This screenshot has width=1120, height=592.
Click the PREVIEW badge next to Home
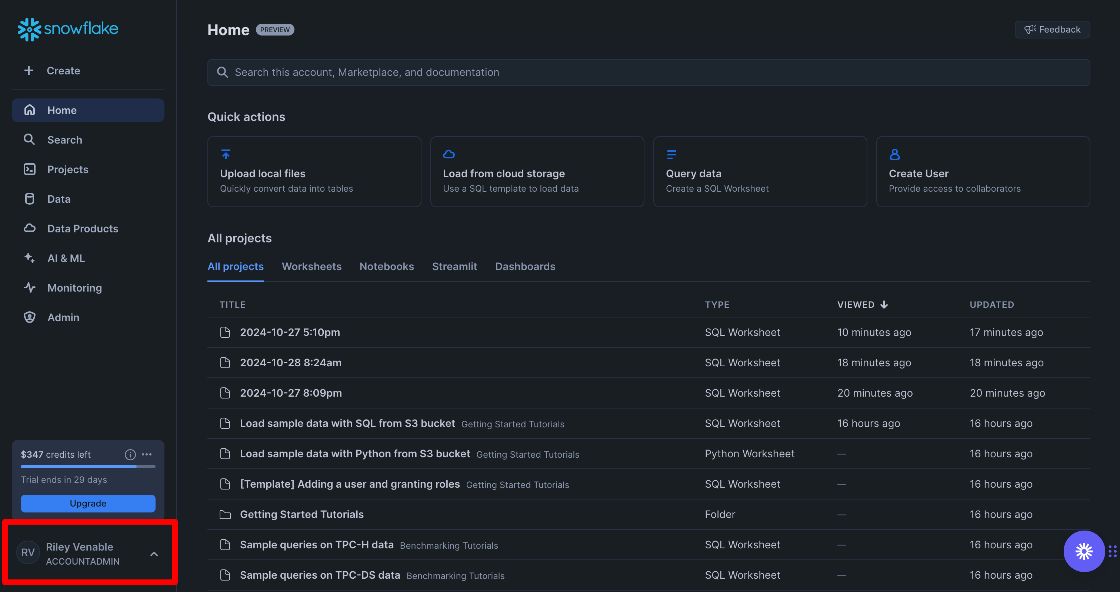pos(275,30)
